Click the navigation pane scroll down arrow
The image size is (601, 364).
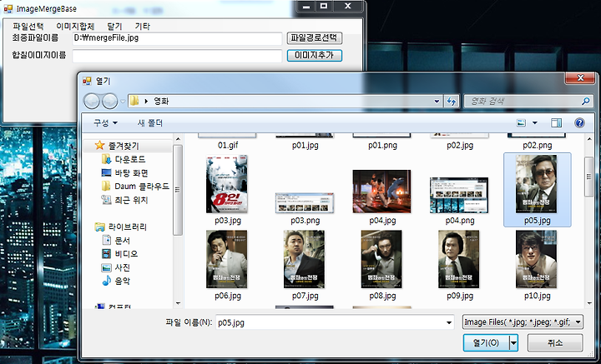(178, 303)
